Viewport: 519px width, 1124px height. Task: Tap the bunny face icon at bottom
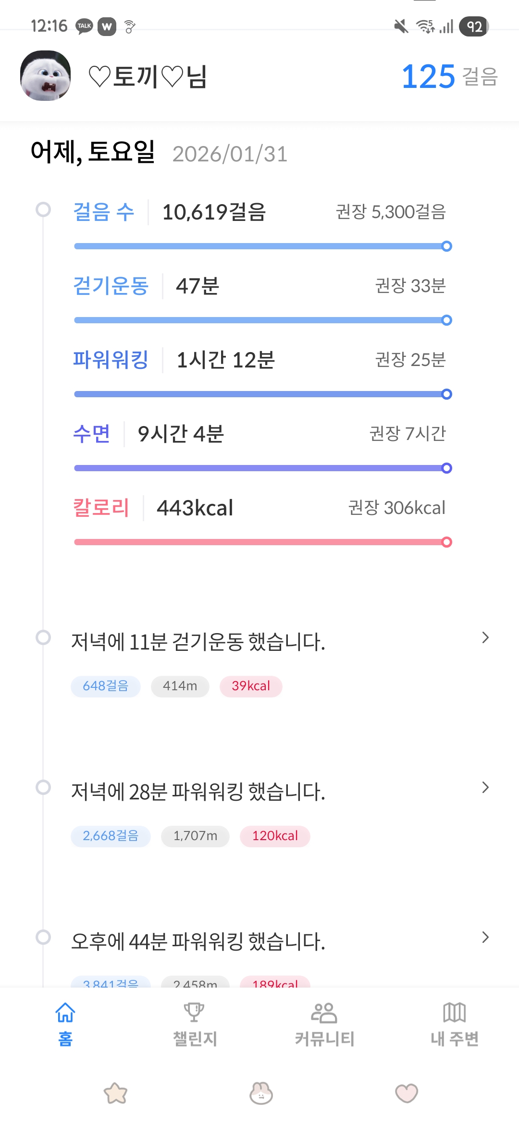(261, 1094)
